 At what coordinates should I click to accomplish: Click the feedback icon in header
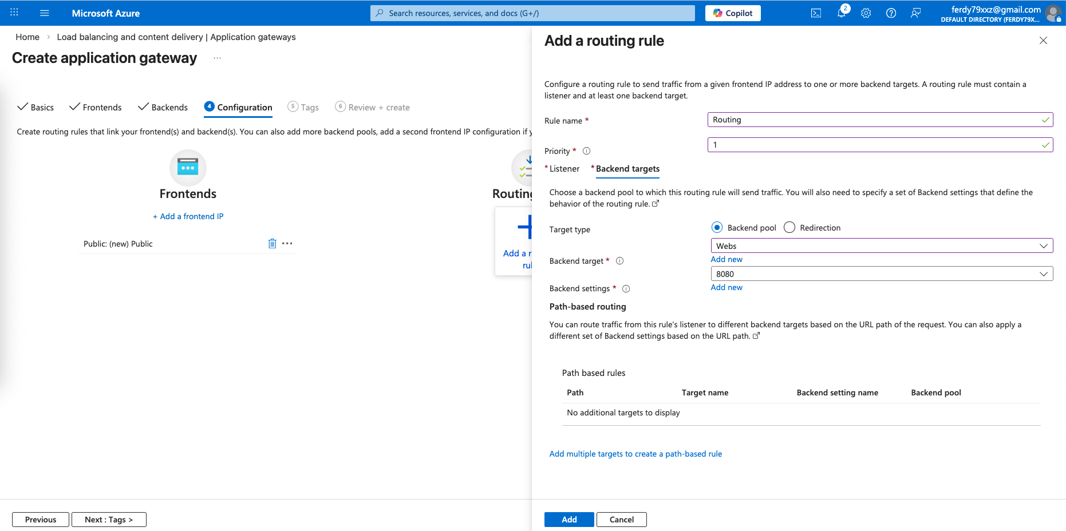click(915, 13)
